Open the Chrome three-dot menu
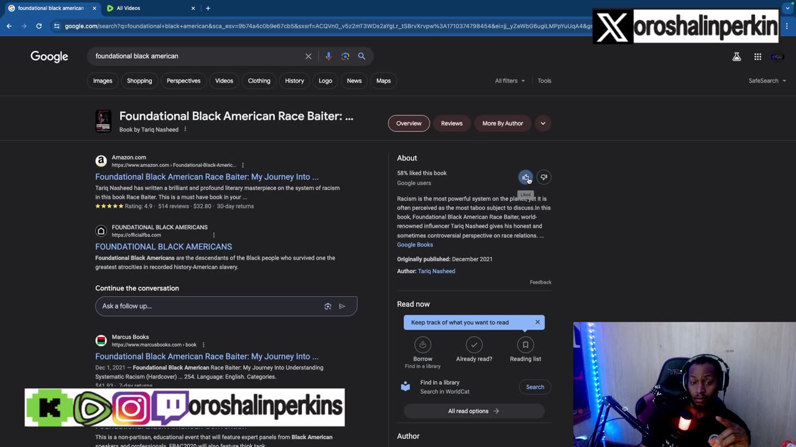This screenshot has width=796, height=447. tap(787, 26)
